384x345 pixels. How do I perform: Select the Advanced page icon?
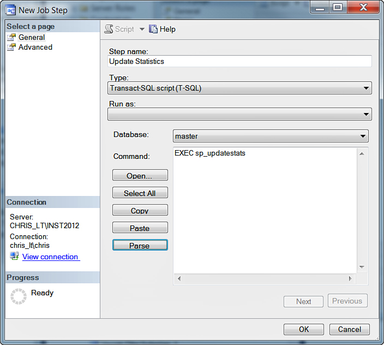11,47
